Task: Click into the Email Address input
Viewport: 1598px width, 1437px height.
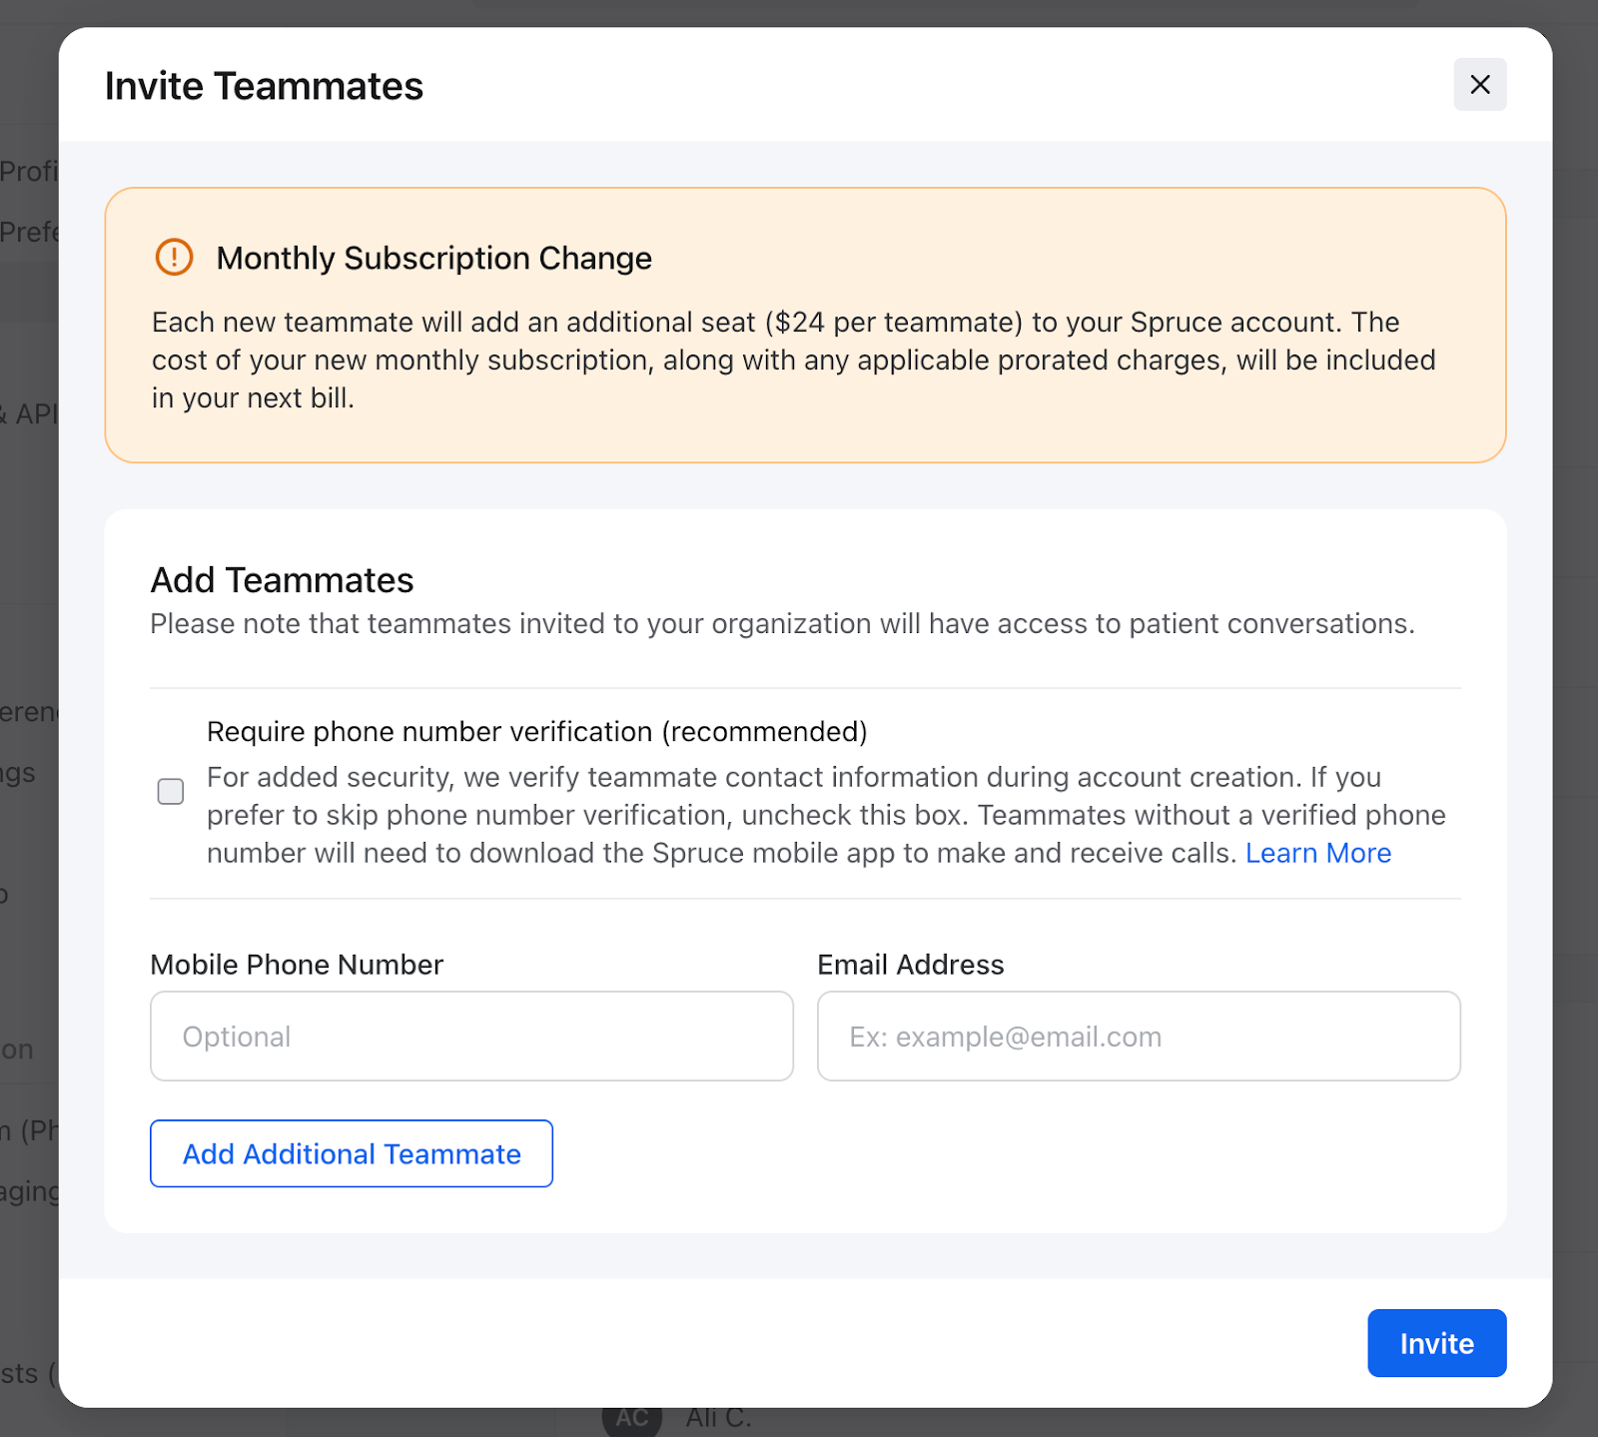Action: click(x=1139, y=1036)
